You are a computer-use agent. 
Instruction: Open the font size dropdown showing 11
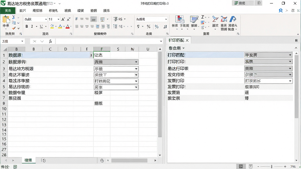click(58, 19)
